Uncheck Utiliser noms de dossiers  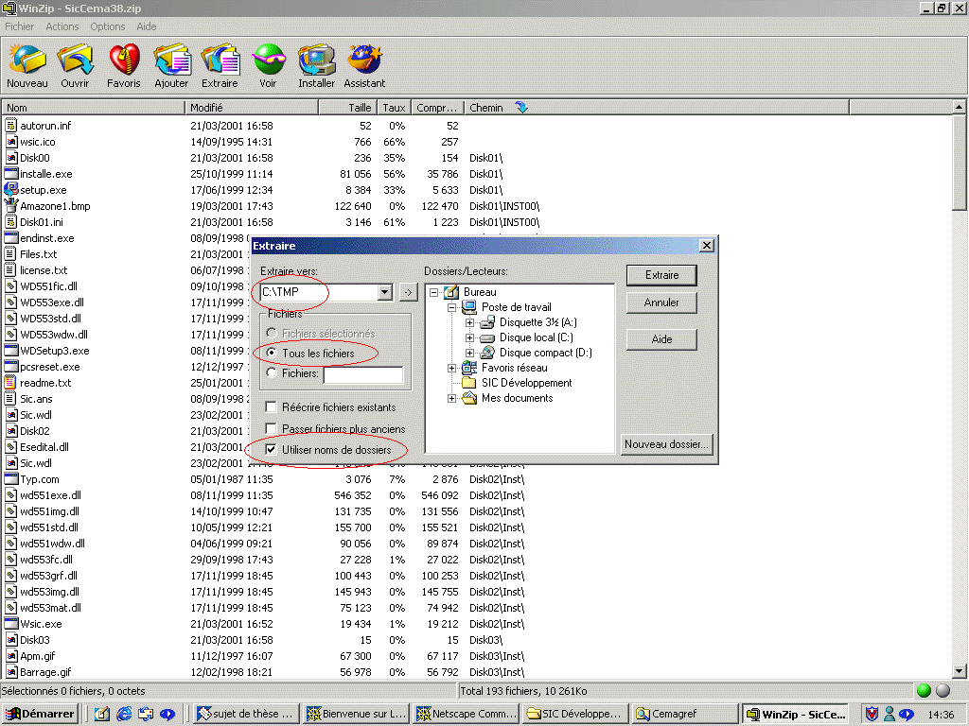pos(271,449)
